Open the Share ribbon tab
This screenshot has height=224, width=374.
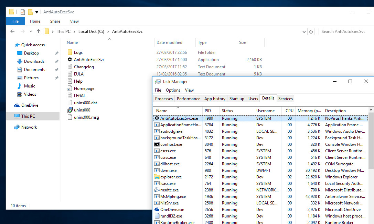pos(55,21)
